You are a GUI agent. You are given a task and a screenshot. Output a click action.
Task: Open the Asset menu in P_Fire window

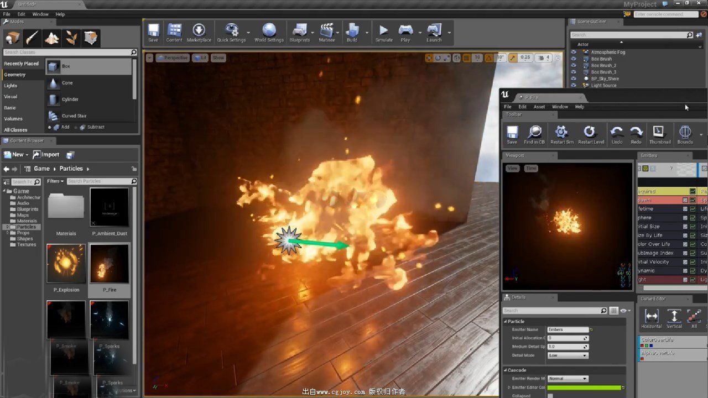pos(539,107)
